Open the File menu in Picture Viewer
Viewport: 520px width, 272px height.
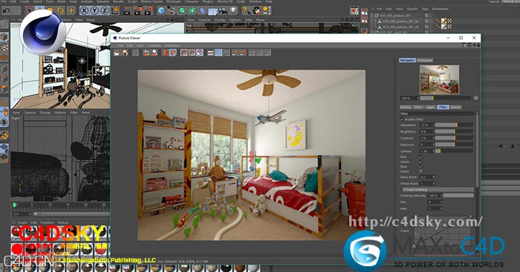tap(120, 45)
